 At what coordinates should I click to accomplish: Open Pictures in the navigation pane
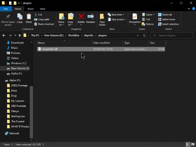13,53
